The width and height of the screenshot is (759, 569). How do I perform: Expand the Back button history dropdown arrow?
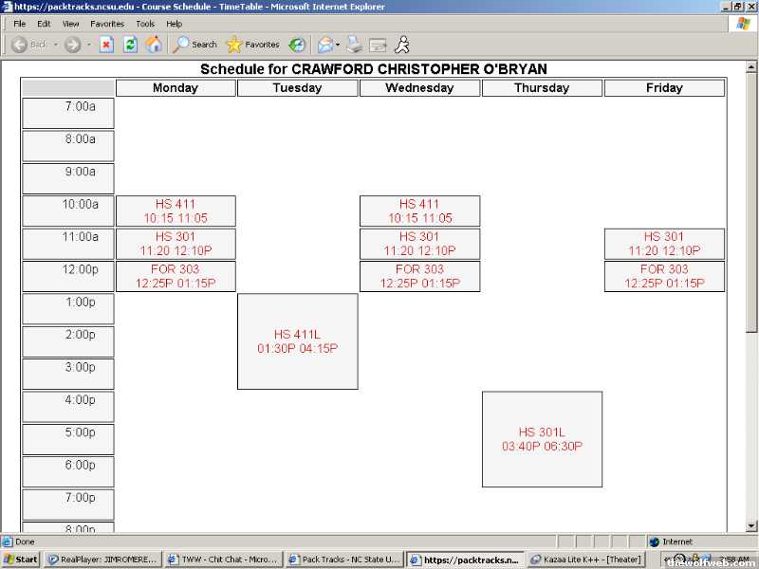[55, 45]
